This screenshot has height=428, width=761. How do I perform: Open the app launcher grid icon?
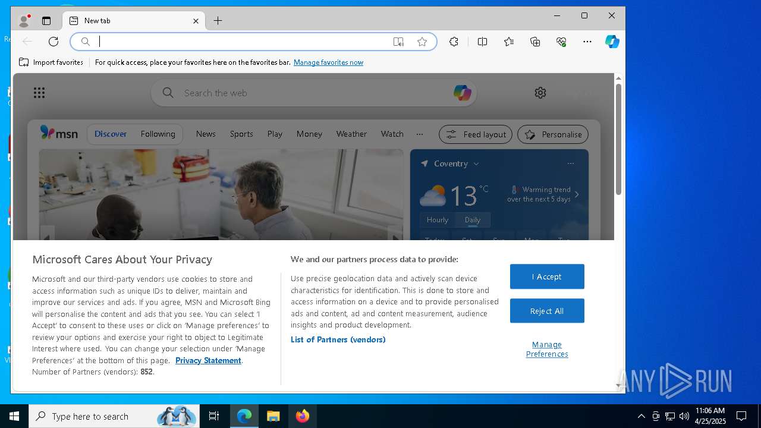point(39,93)
